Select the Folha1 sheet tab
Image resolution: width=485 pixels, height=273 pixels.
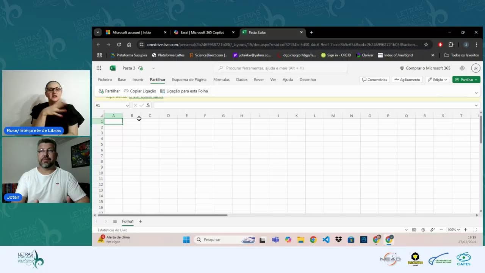(128, 221)
